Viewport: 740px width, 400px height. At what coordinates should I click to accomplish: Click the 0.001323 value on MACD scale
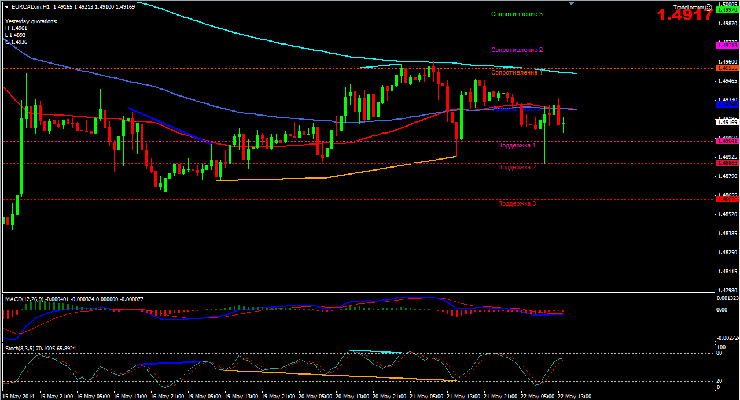click(727, 298)
